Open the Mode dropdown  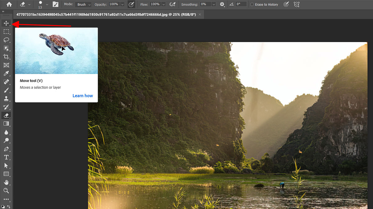pyautogui.click(x=83, y=4)
